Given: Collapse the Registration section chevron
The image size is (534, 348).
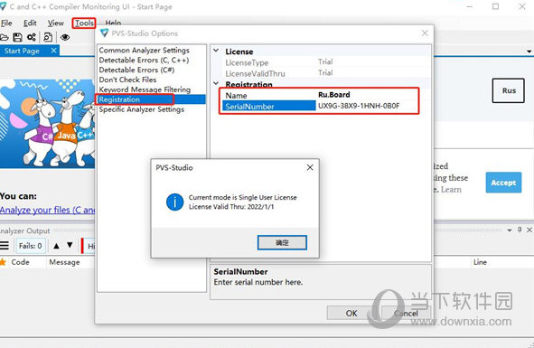Looking at the screenshot, I should tap(216, 83).
